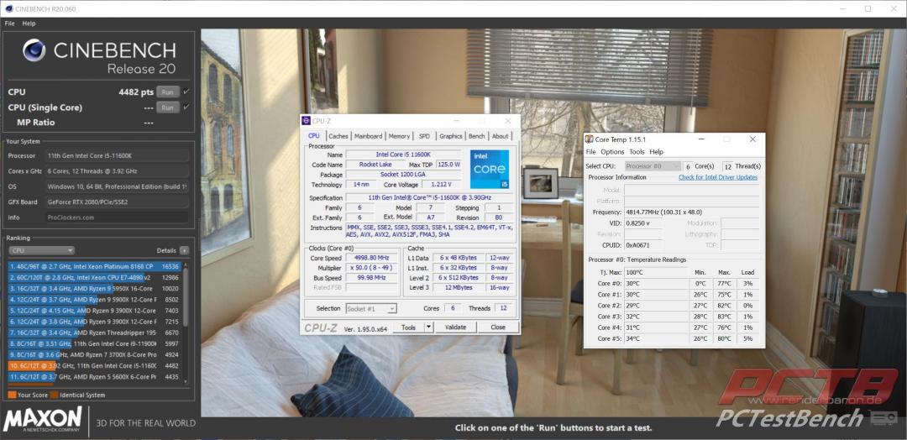
Task: Close the CPU-Z window
Action: pos(508,121)
